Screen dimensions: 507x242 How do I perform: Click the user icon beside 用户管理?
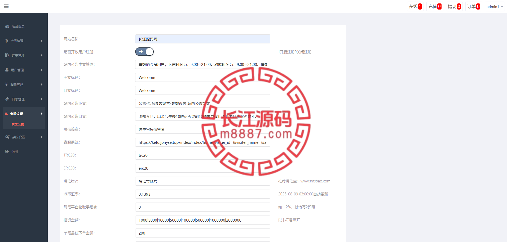click(7, 70)
